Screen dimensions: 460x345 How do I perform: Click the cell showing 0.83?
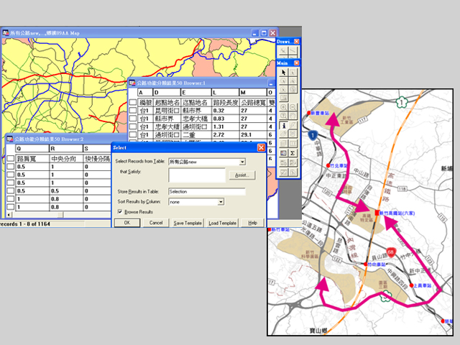(225, 119)
